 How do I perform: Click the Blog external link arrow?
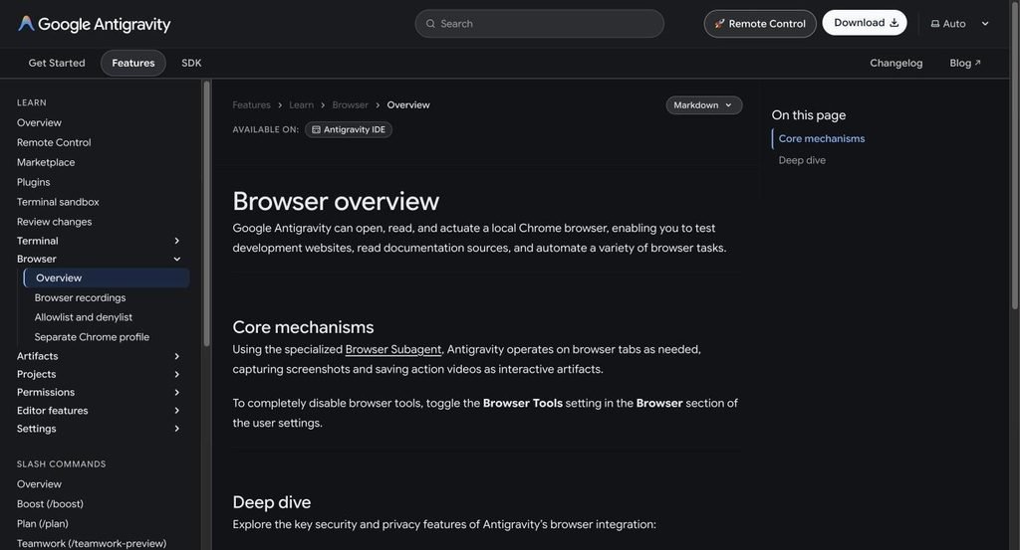coord(978,63)
